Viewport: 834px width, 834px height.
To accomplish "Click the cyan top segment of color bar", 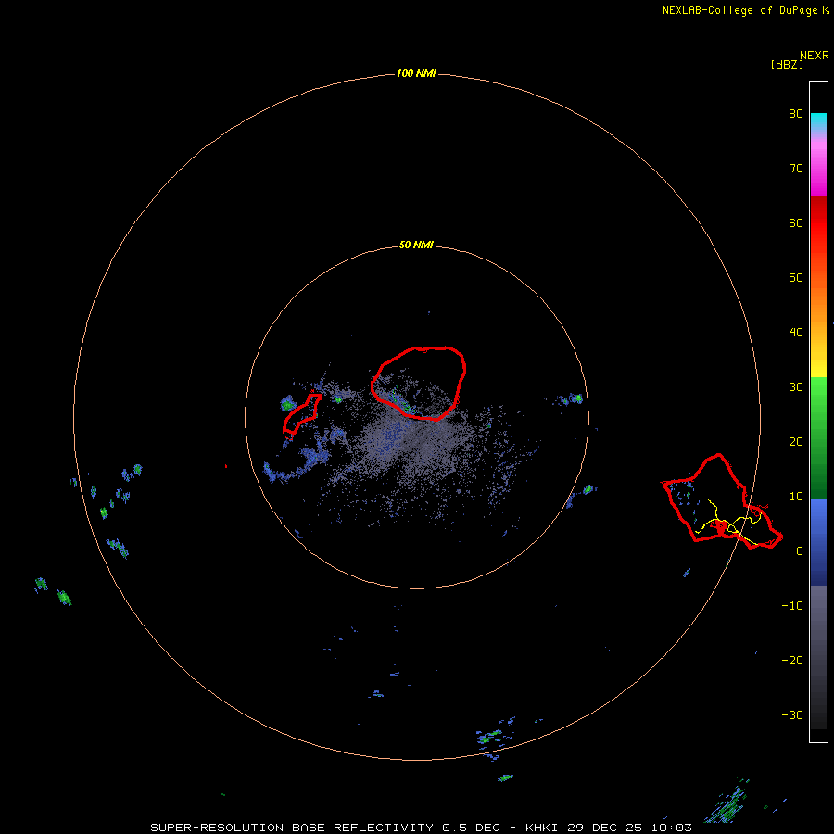I will tap(818, 120).
